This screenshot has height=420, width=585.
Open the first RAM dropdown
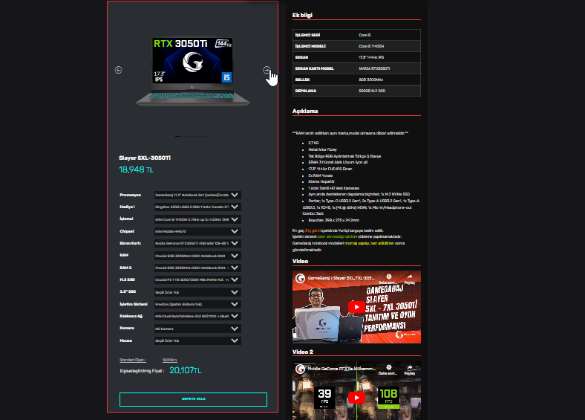(x=197, y=256)
